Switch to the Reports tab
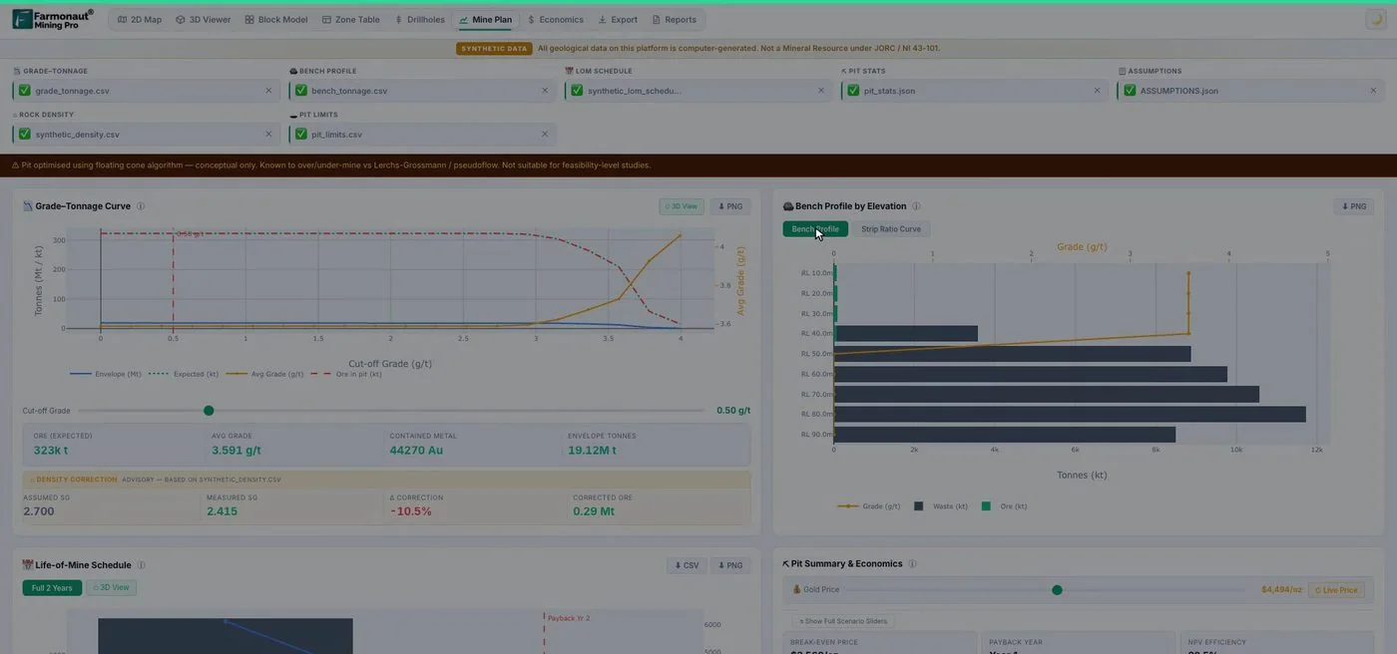The width and height of the screenshot is (1397, 654). (675, 19)
